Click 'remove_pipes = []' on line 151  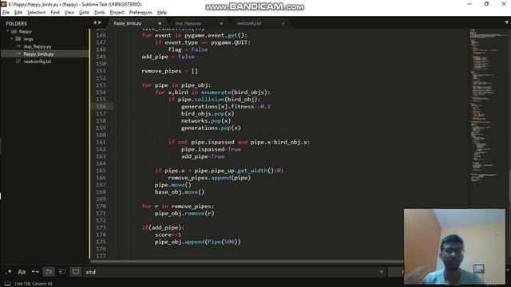170,71
